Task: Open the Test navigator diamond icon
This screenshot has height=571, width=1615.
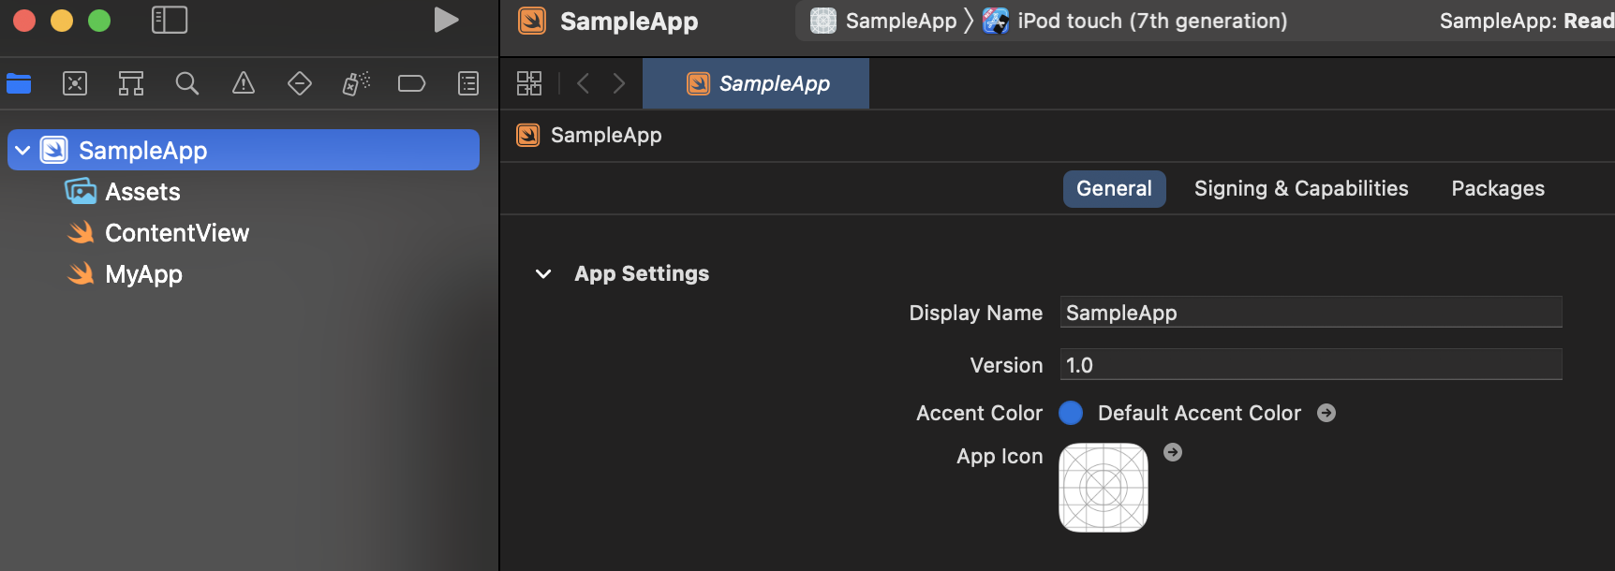Action: coord(300,83)
